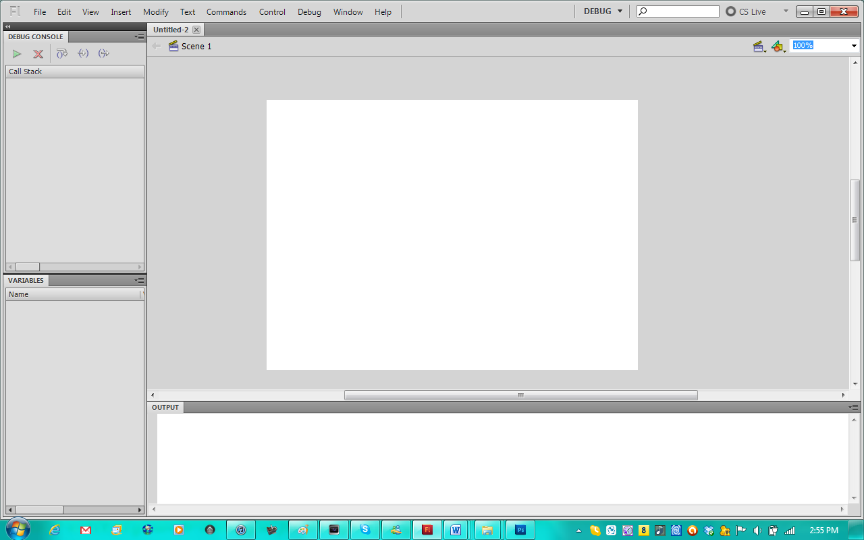Open the Control menu
The image size is (864, 540).
click(x=272, y=12)
